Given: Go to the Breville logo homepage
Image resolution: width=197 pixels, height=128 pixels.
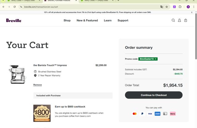Looking at the screenshot, I should [14, 21].
